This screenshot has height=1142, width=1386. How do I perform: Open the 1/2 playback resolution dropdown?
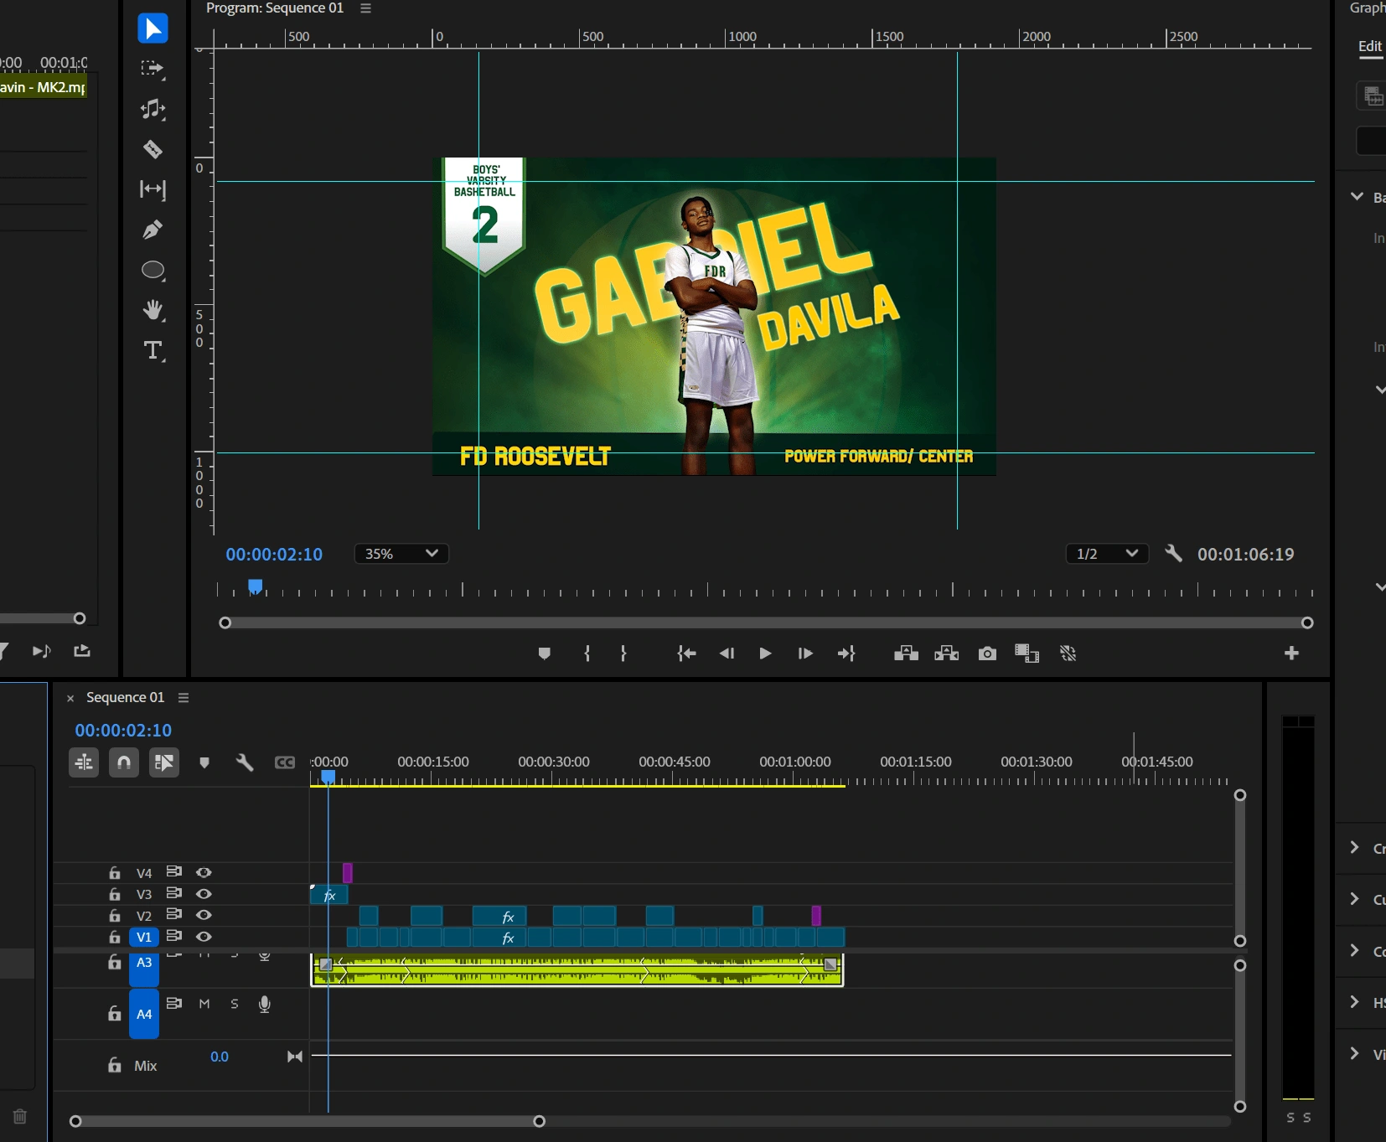[1106, 553]
